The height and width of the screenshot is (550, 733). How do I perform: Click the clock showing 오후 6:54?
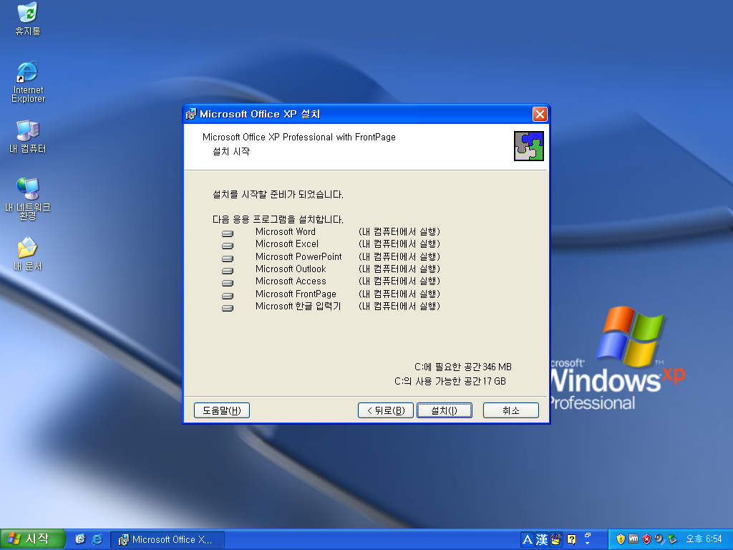point(704,539)
